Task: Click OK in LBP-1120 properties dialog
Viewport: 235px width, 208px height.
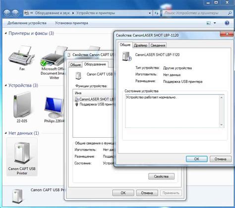Action: click(x=197, y=159)
